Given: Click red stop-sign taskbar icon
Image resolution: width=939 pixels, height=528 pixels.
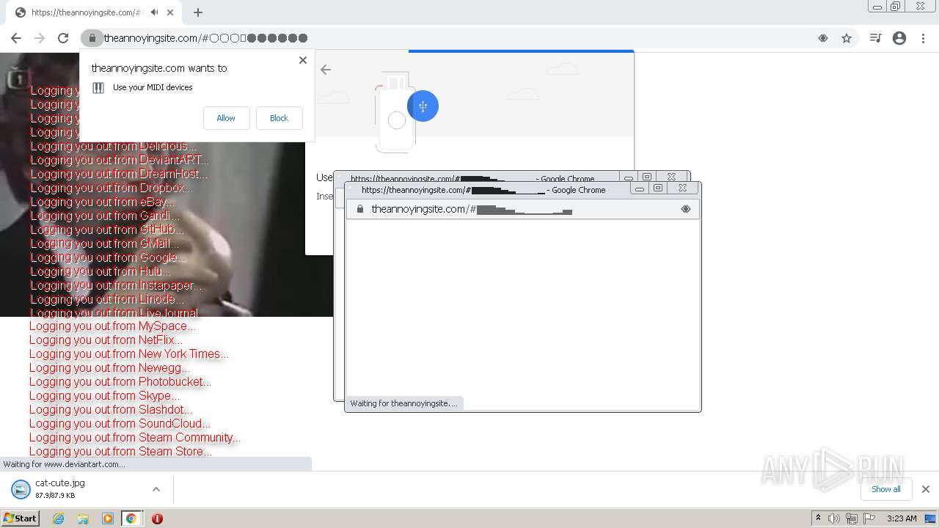Looking at the screenshot, I should 157,518.
